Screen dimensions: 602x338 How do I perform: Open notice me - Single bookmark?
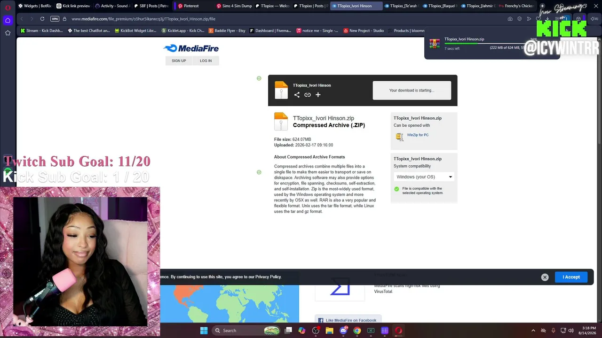tap(317, 31)
